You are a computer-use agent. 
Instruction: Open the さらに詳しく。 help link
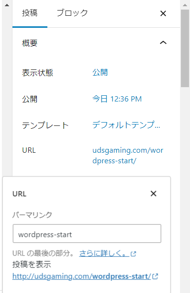[104, 253]
